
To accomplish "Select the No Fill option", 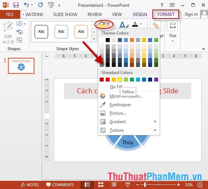I will 129,87.
